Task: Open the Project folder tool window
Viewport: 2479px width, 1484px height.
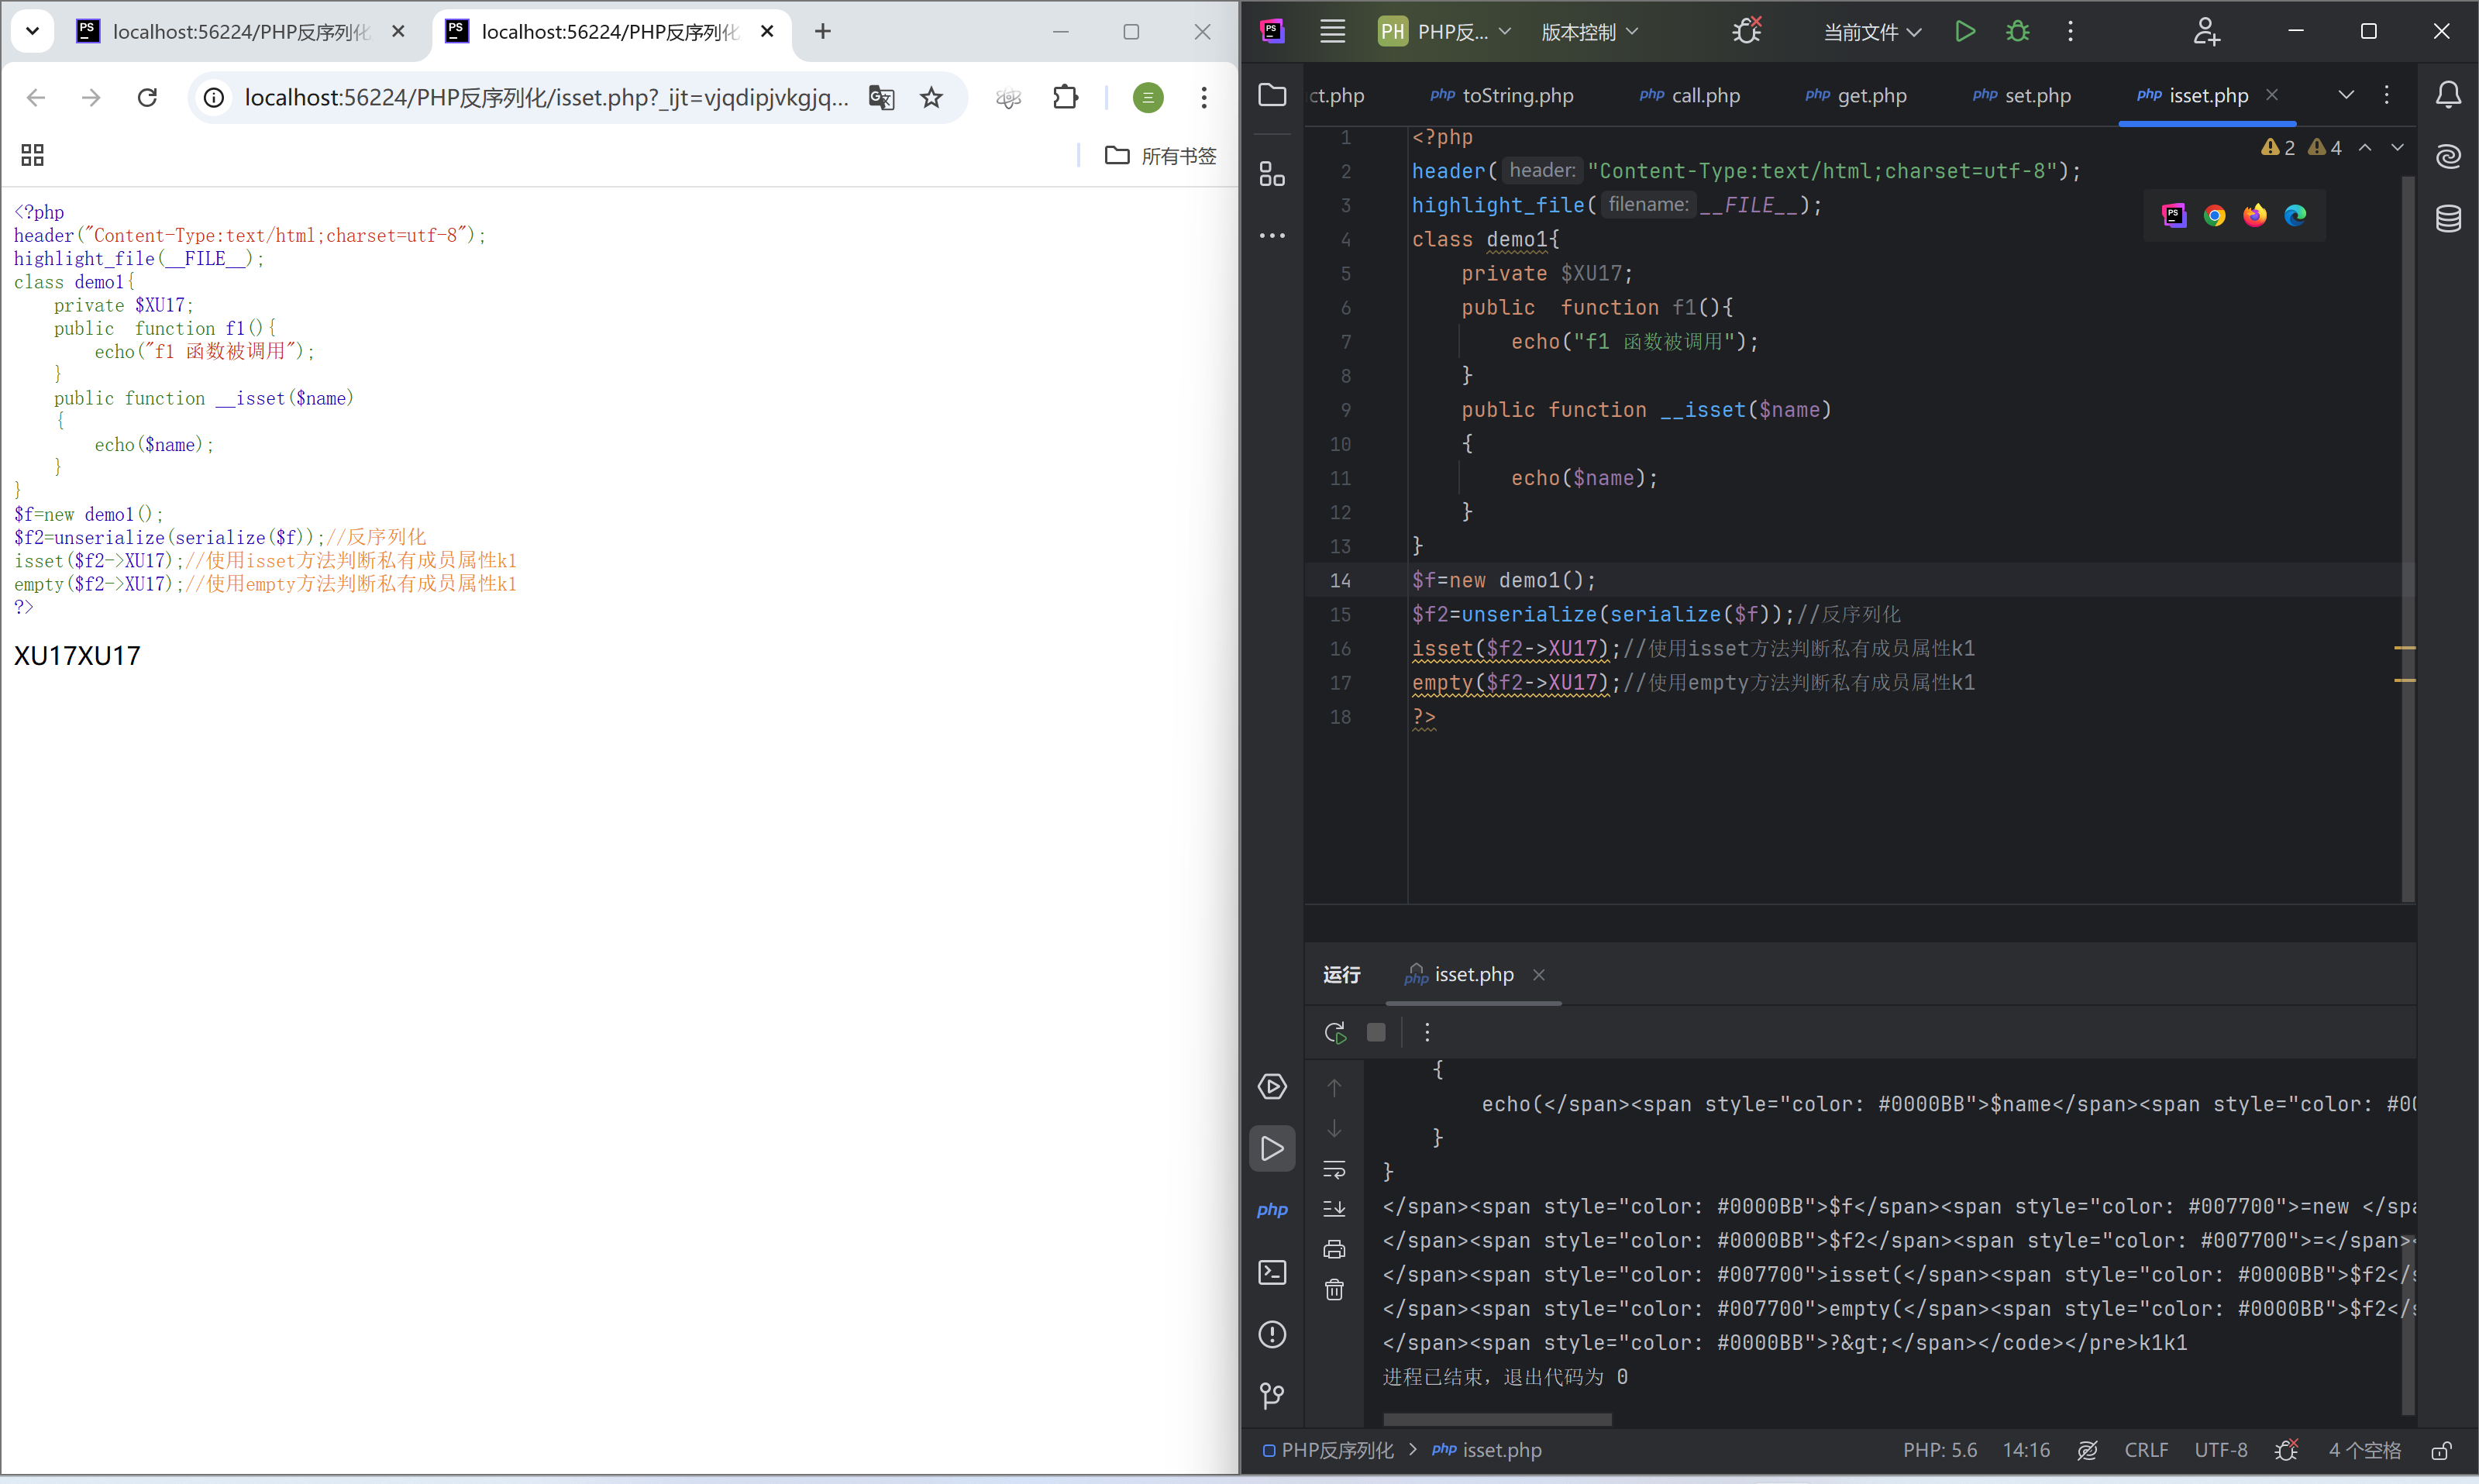Action: pyautogui.click(x=1272, y=95)
